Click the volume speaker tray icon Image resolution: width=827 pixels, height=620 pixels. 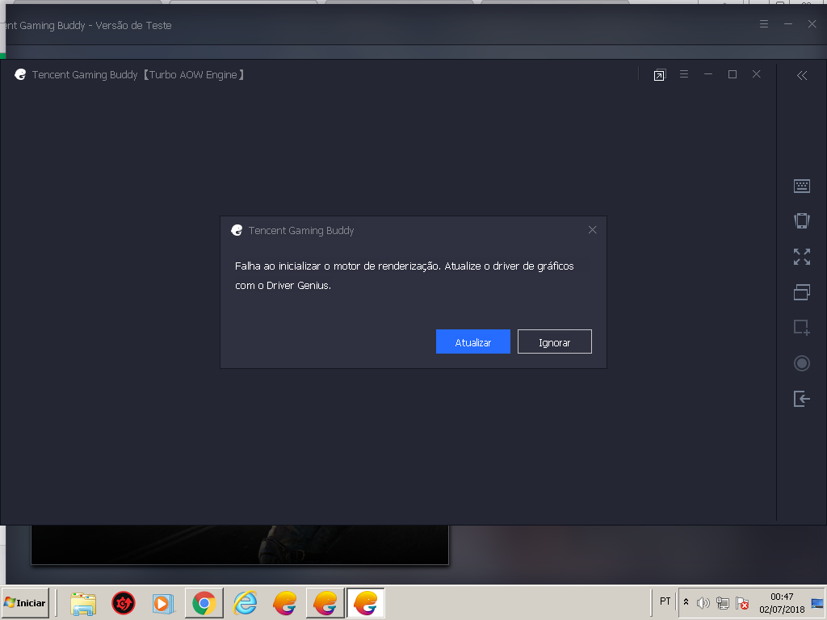703,602
